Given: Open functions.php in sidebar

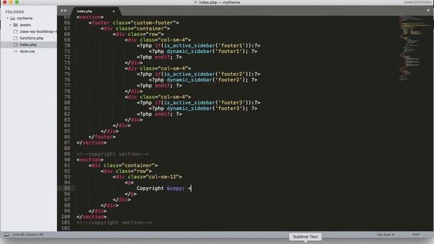Looking at the screenshot, I should [31, 38].
